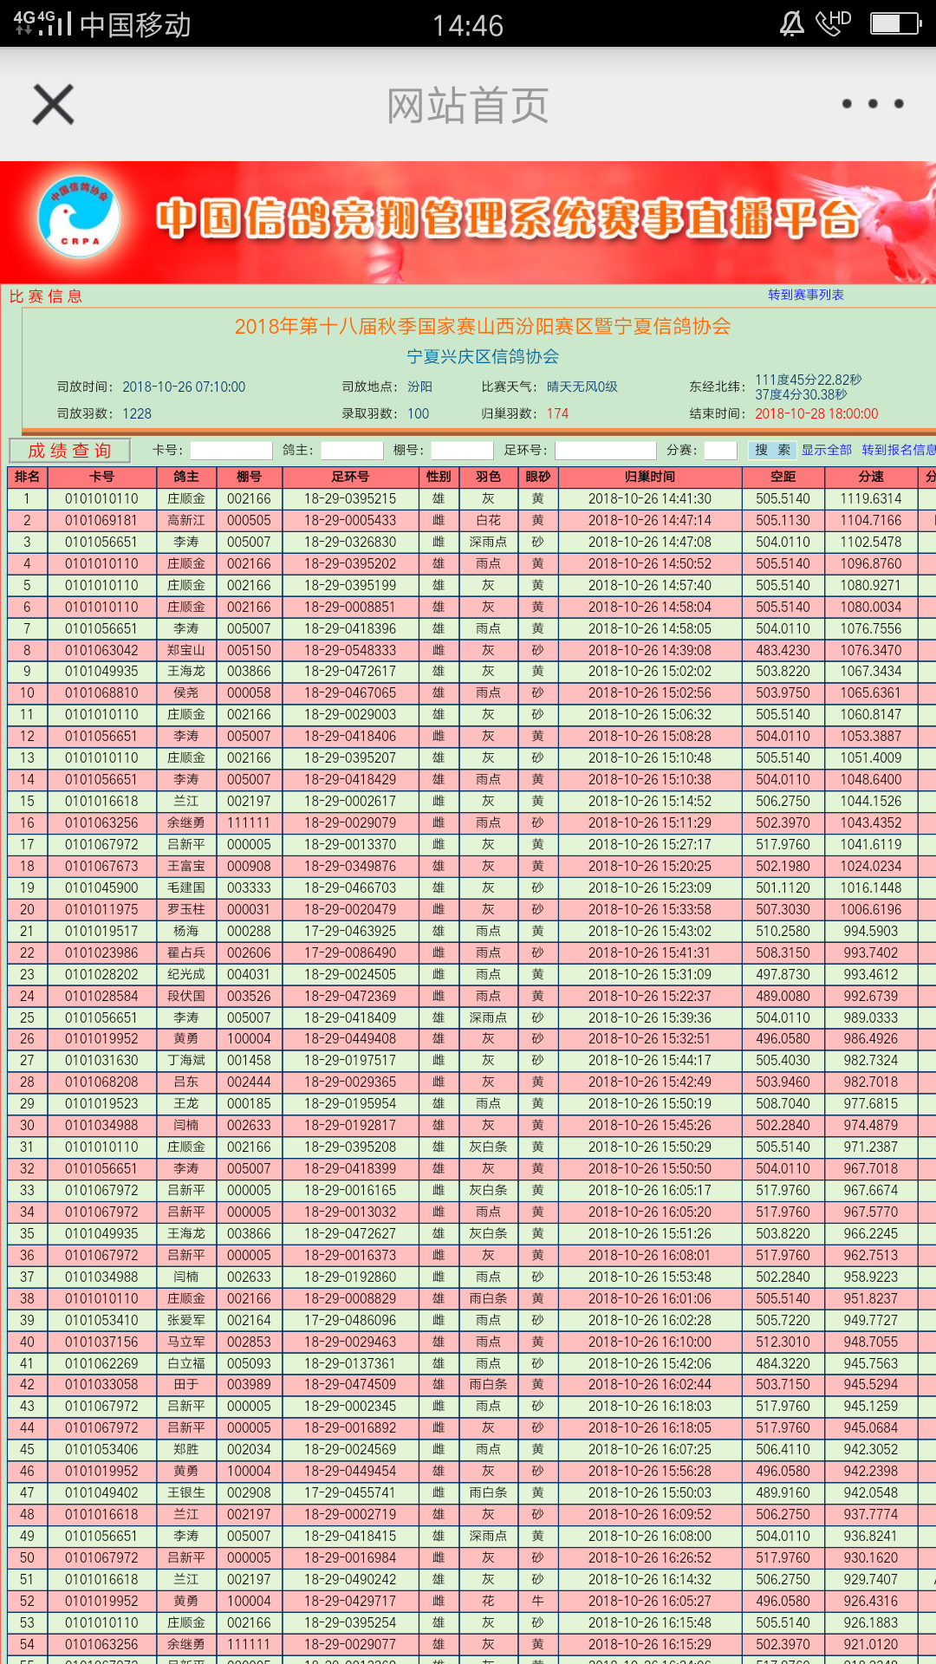Tap the muted notification bell icon

791,23
